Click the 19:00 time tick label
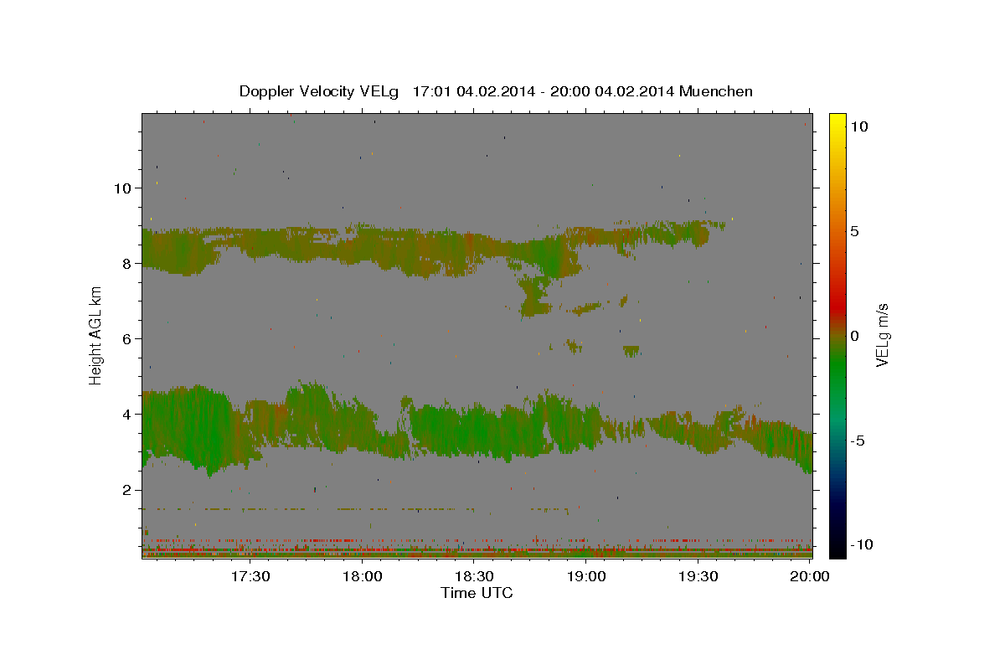Image resolution: width=1005 pixels, height=670 pixels. (586, 577)
